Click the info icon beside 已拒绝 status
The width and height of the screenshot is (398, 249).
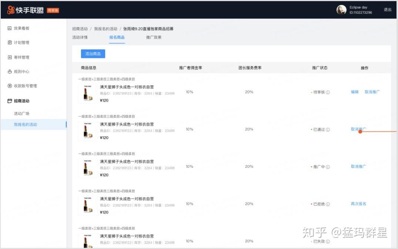point(328,204)
